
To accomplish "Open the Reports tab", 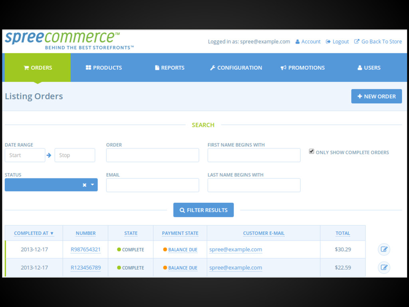I will 170,68.
